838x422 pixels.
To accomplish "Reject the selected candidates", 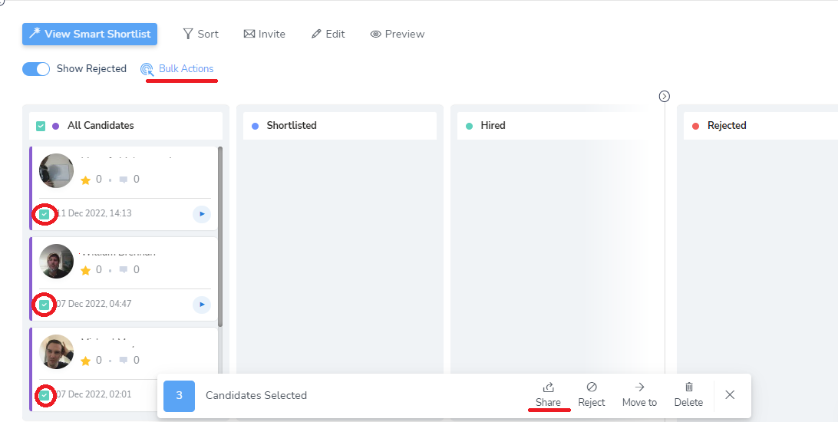I will click(591, 394).
